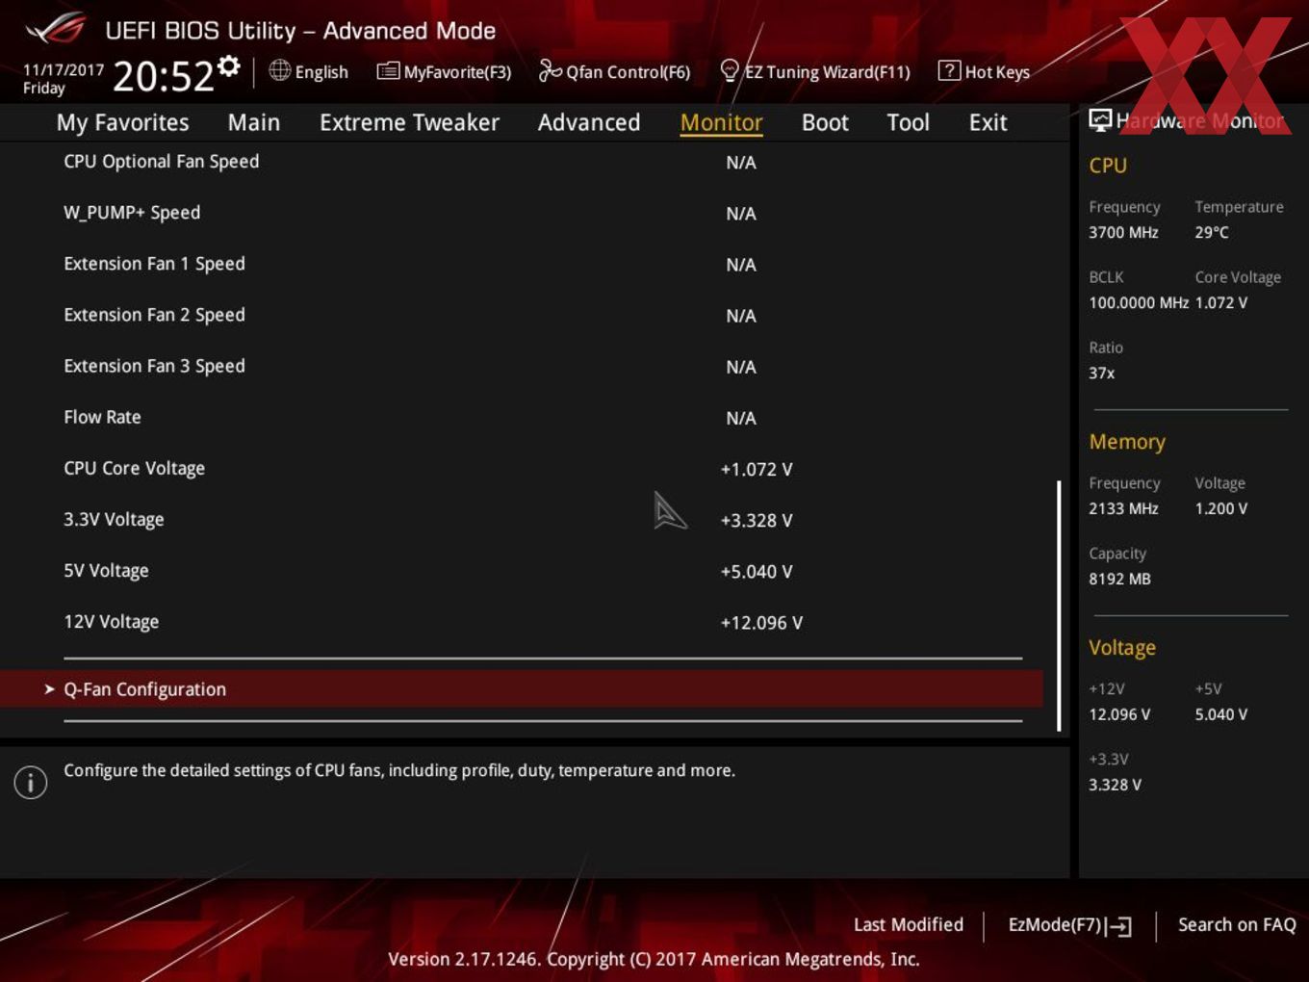Click the 37x ratio value

[1101, 373]
